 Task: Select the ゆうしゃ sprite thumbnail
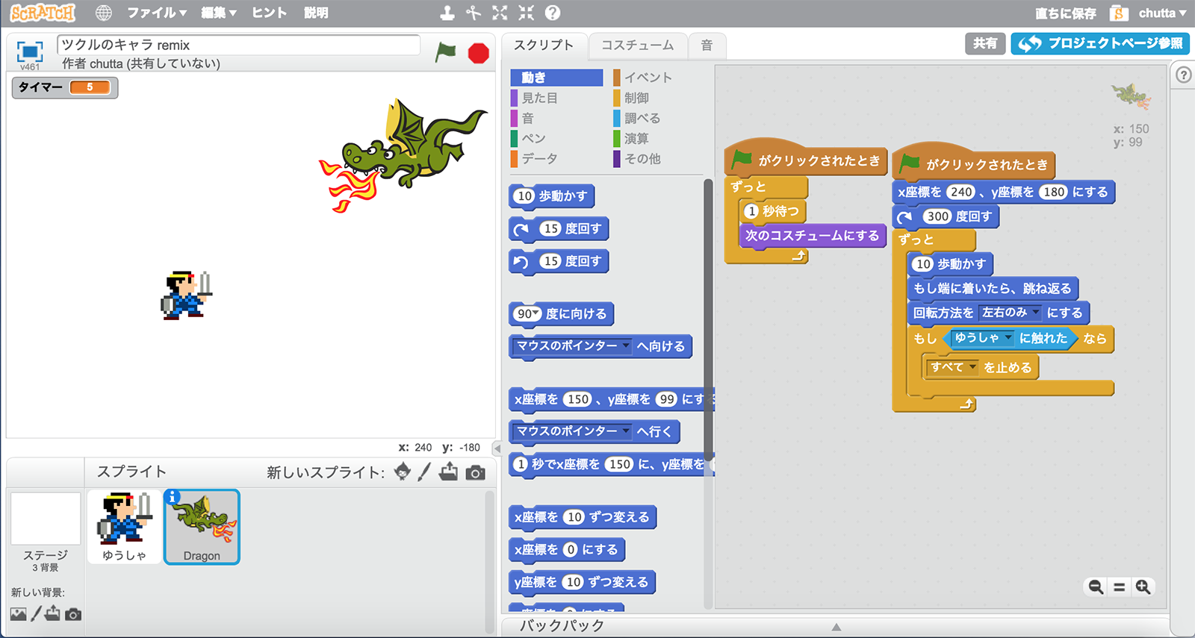(x=125, y=526)
